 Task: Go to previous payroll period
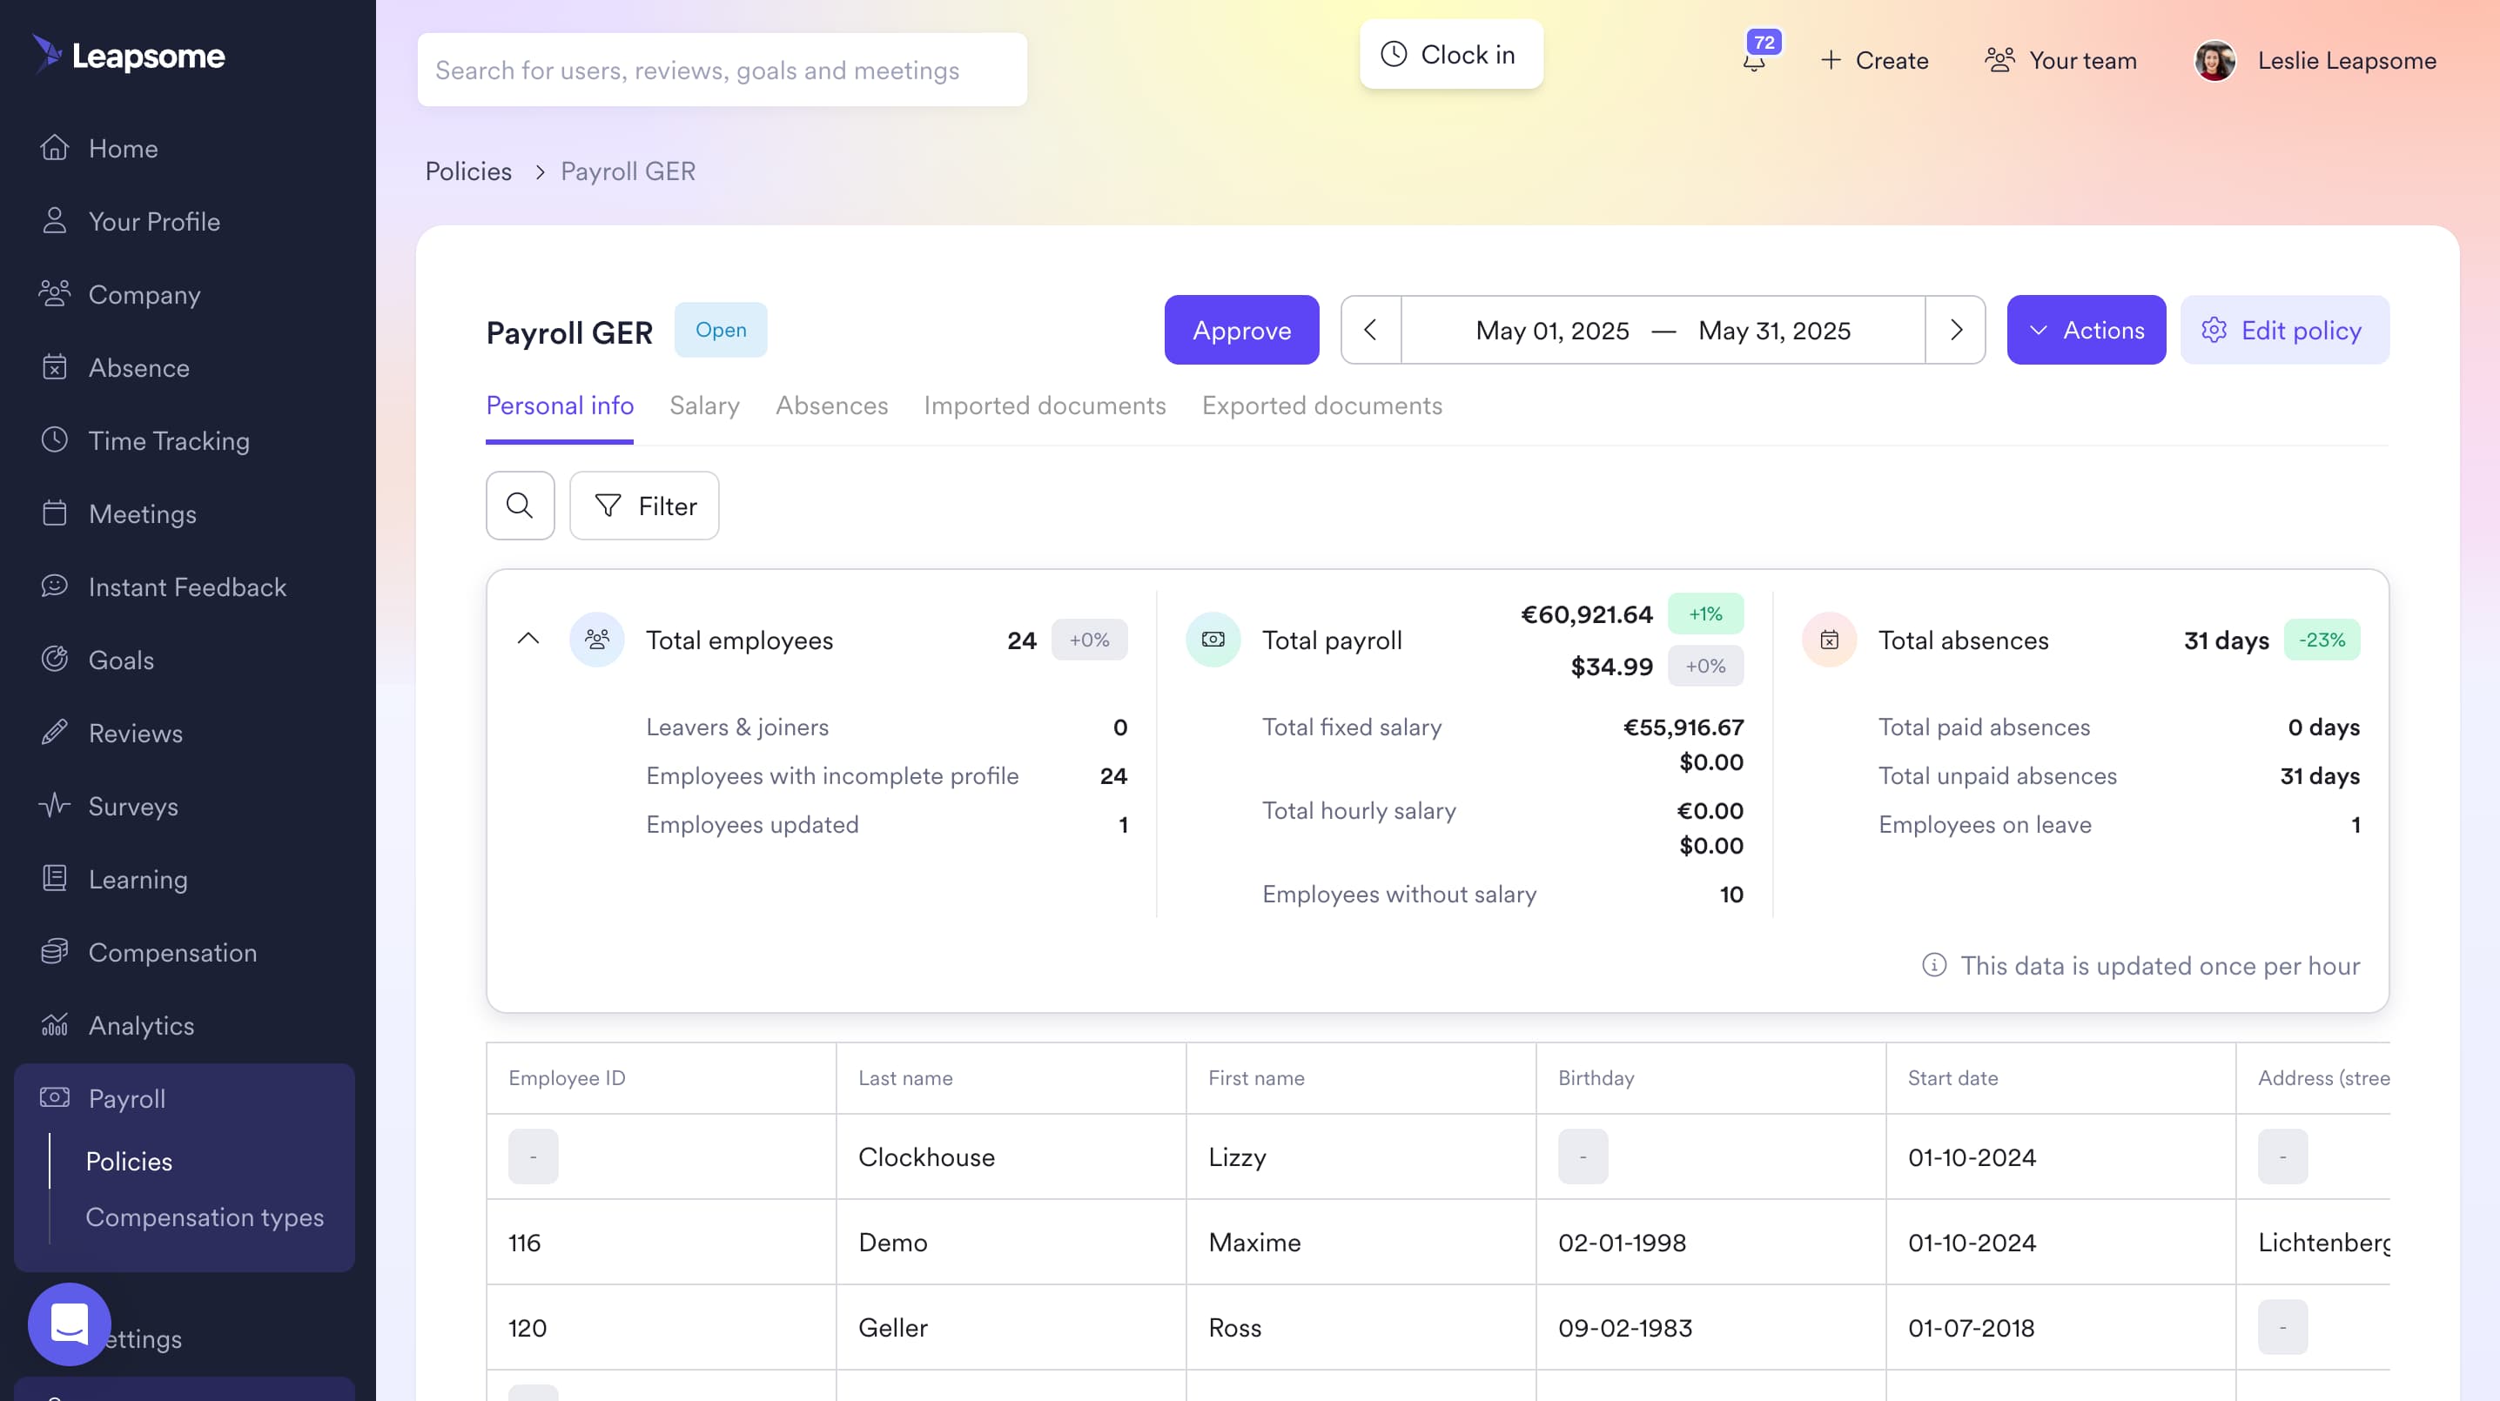pyautogui.click(x=1370, y=330)
